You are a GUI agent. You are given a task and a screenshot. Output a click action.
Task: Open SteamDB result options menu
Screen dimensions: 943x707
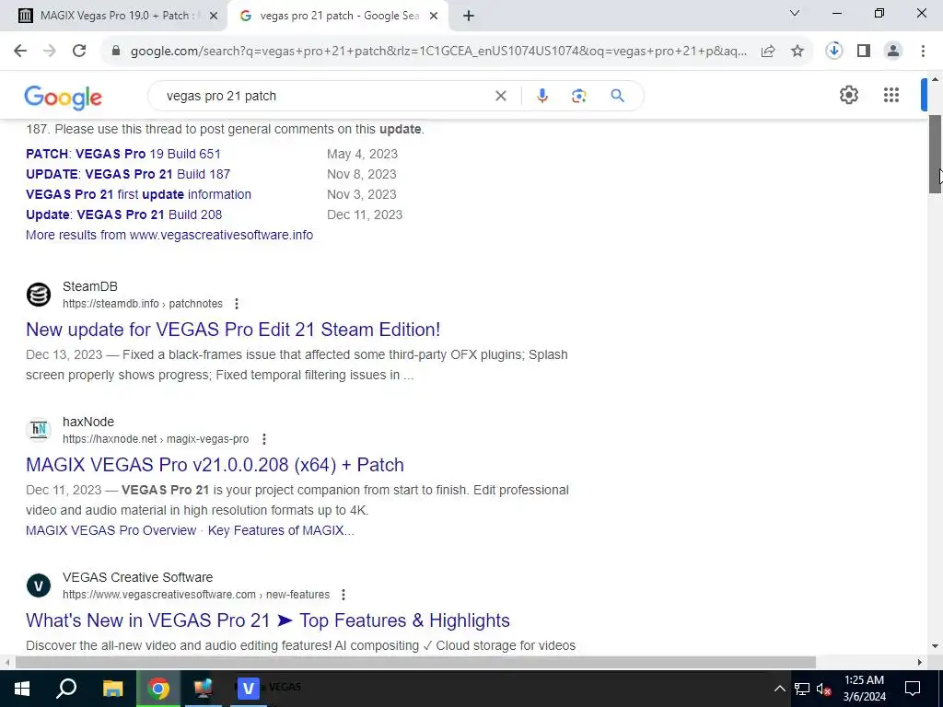237,304
